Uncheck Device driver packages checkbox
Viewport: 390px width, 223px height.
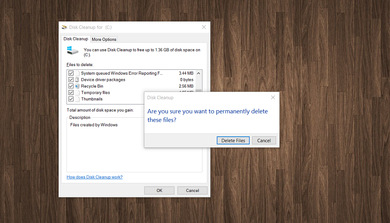[x=71, y=80]
